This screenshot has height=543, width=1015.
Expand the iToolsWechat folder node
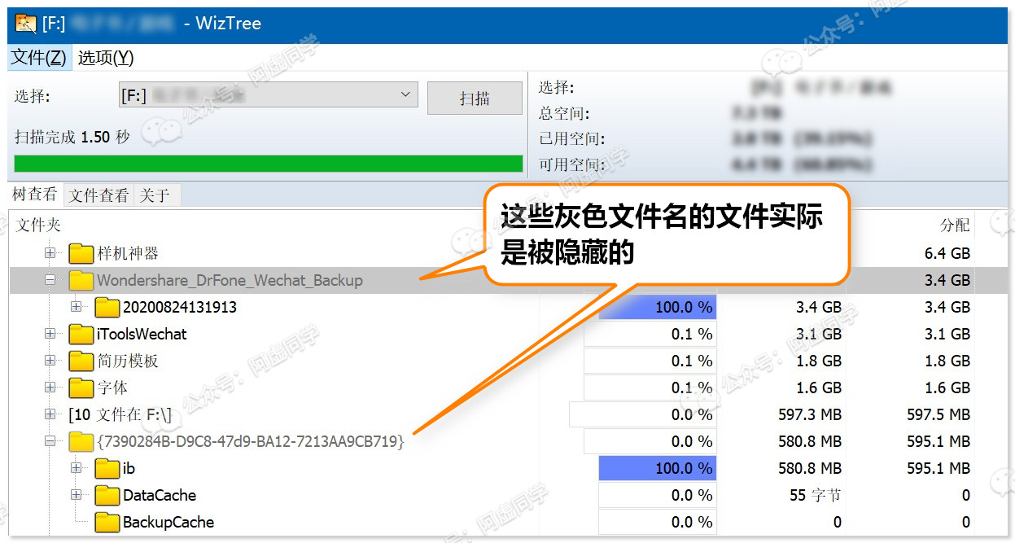point(50,334)
